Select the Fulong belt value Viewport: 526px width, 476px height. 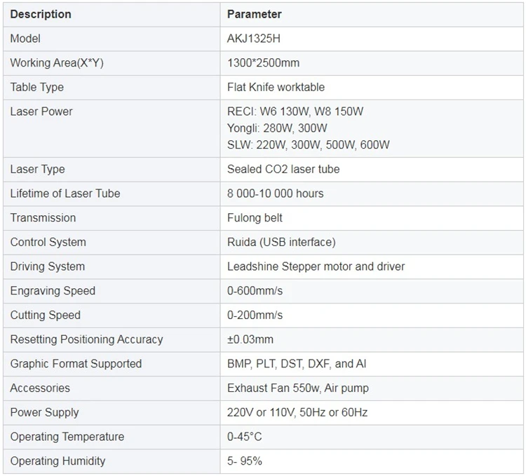(255, 218)
